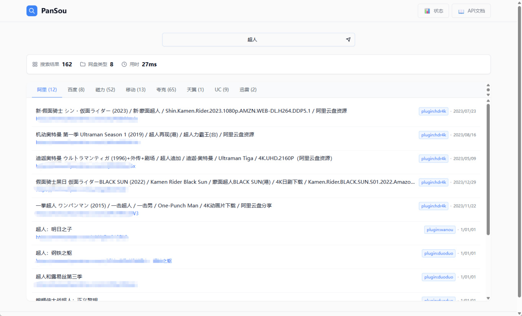Click the date 2023/05/09

pos(464,159)
